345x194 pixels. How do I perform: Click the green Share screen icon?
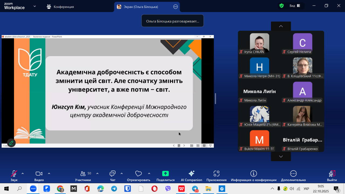click(165, 174)
